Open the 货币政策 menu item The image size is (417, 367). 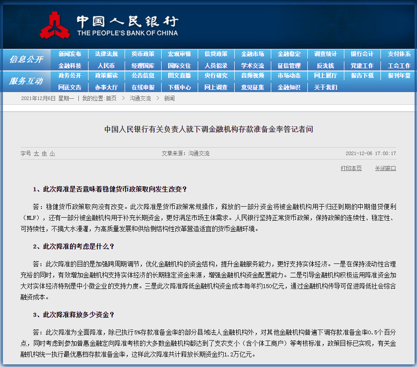click(x=143, y=54)
